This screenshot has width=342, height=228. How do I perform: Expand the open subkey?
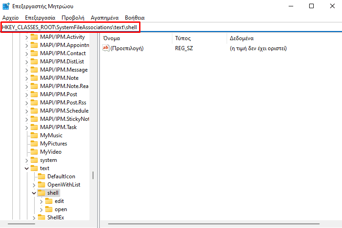tap(41, 210)
